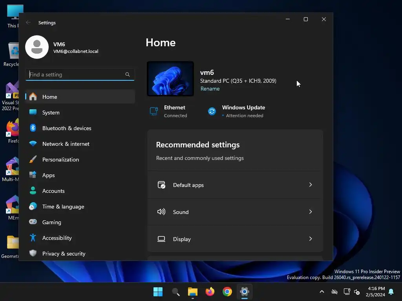Launch Firefox from the taskbar

pos(210,292)
